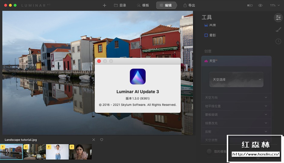The height and width of the screenshot is (163, 284).
Task: Select the woman in white shirt thumbnail
Action: [x=58, y=152]
